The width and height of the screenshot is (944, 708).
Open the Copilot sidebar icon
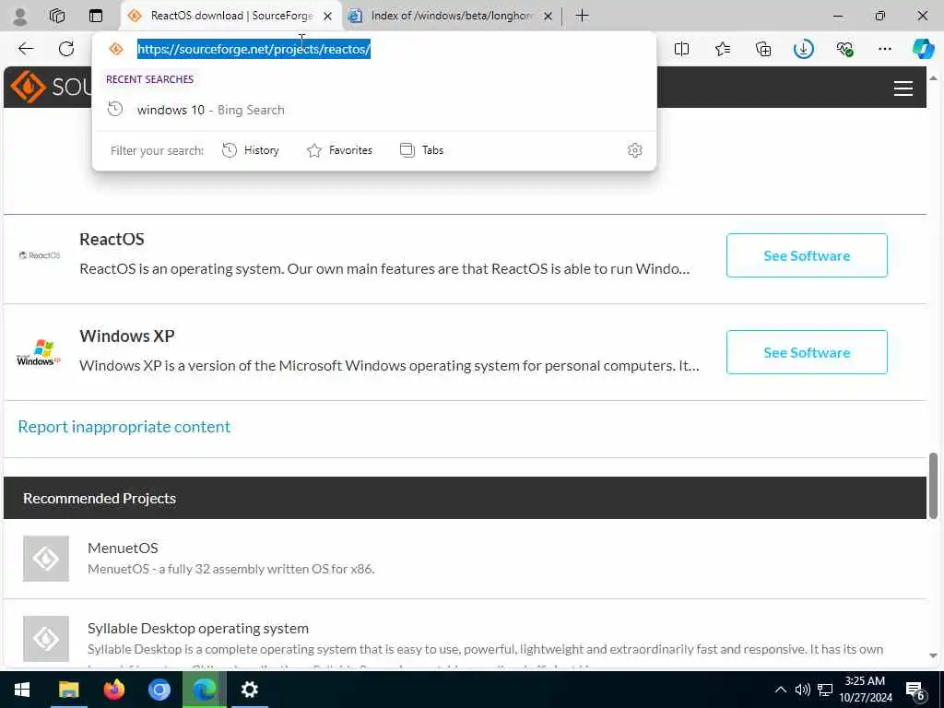pos(924,49)
